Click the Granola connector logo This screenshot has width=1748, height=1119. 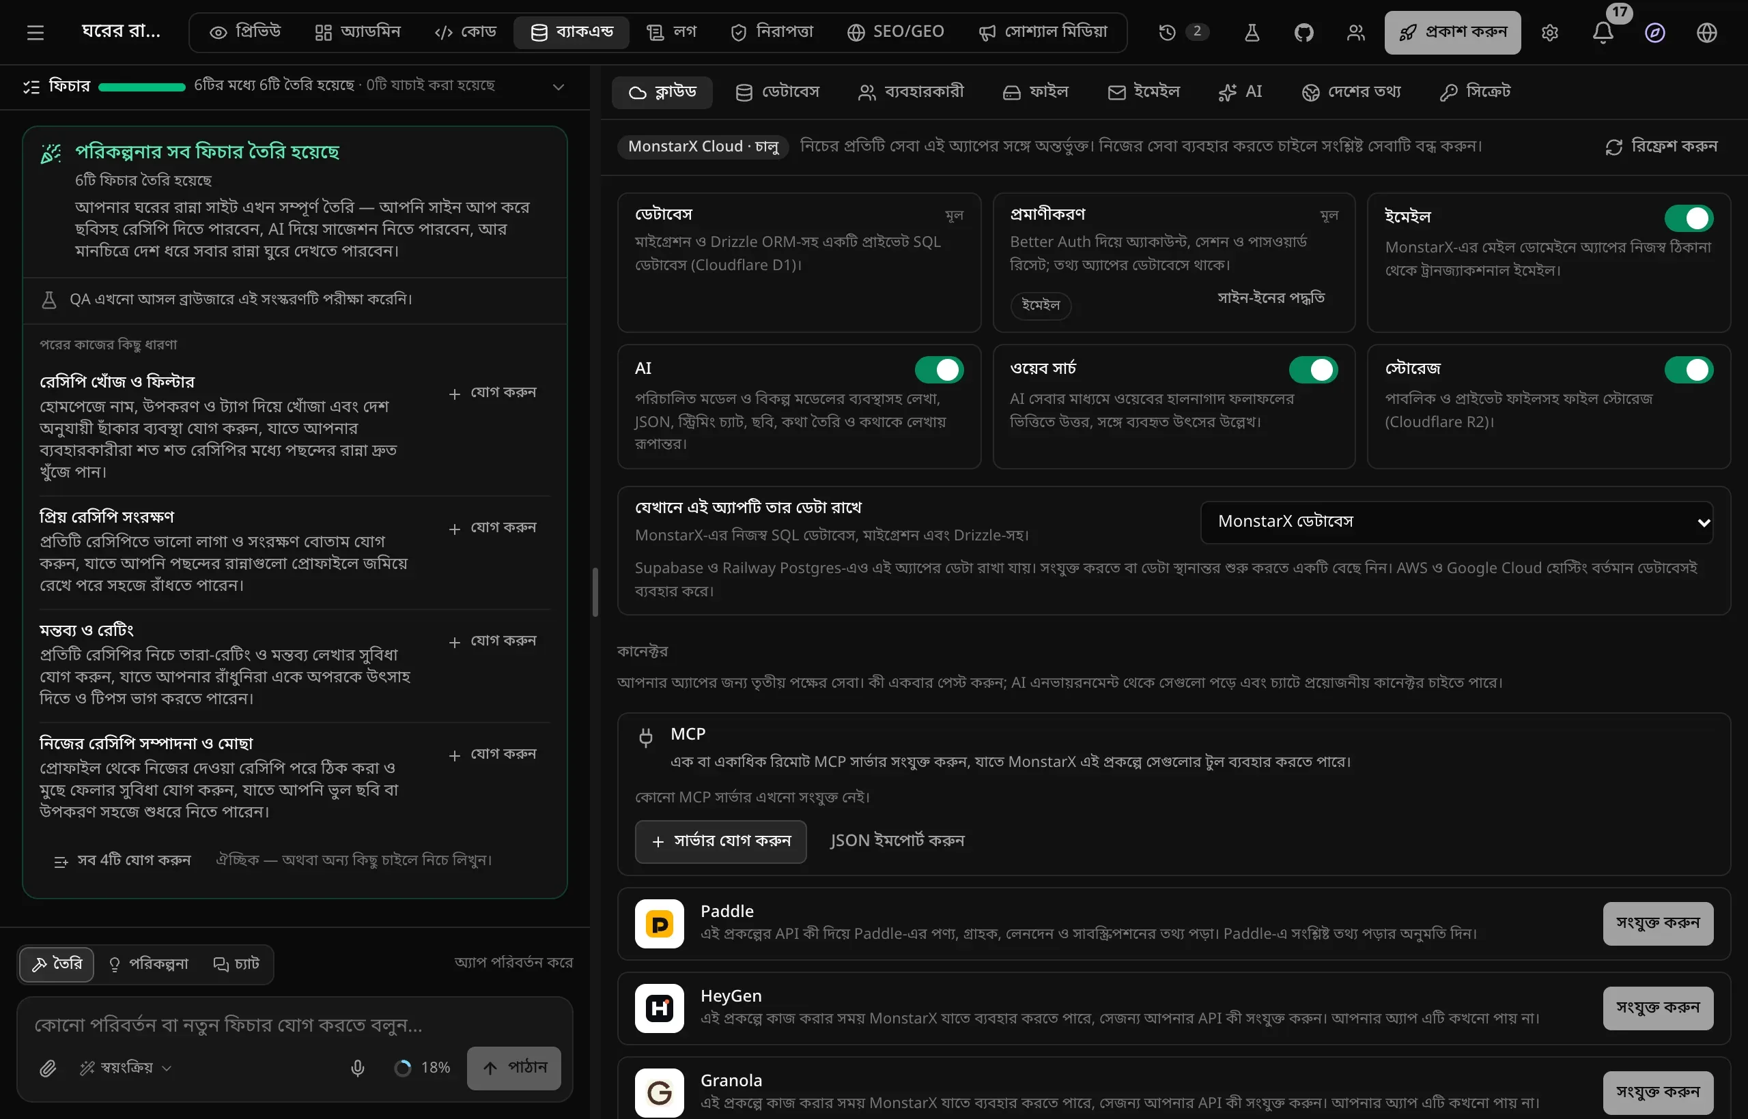(x=659, y=1092)
